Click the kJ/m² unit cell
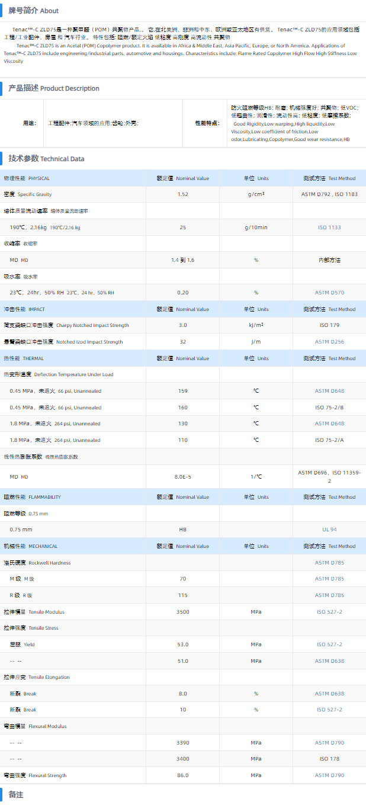The width and height of the screenshot is (366, 805). (x=256, y=325)
